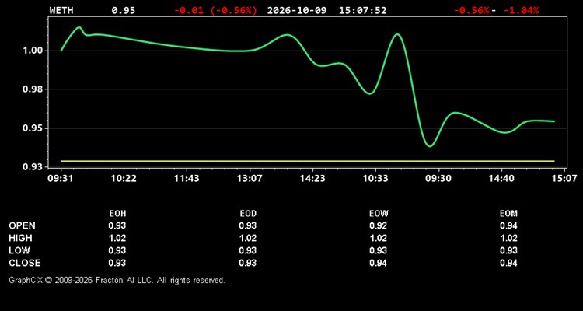Click the EOM HIGH value 1.02
583x311 pixels.
508,238
